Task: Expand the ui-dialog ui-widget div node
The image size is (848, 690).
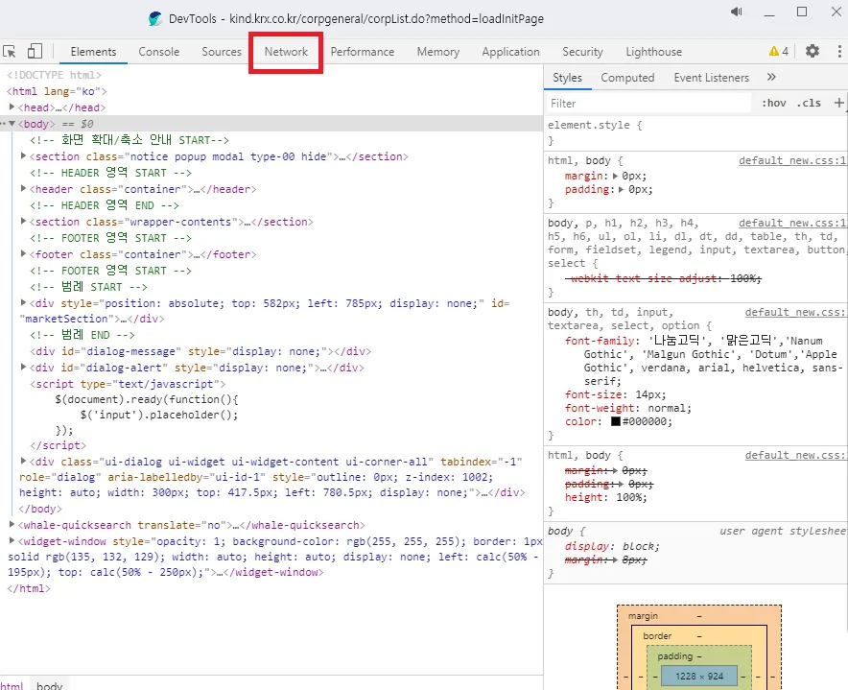Action: 23,461
